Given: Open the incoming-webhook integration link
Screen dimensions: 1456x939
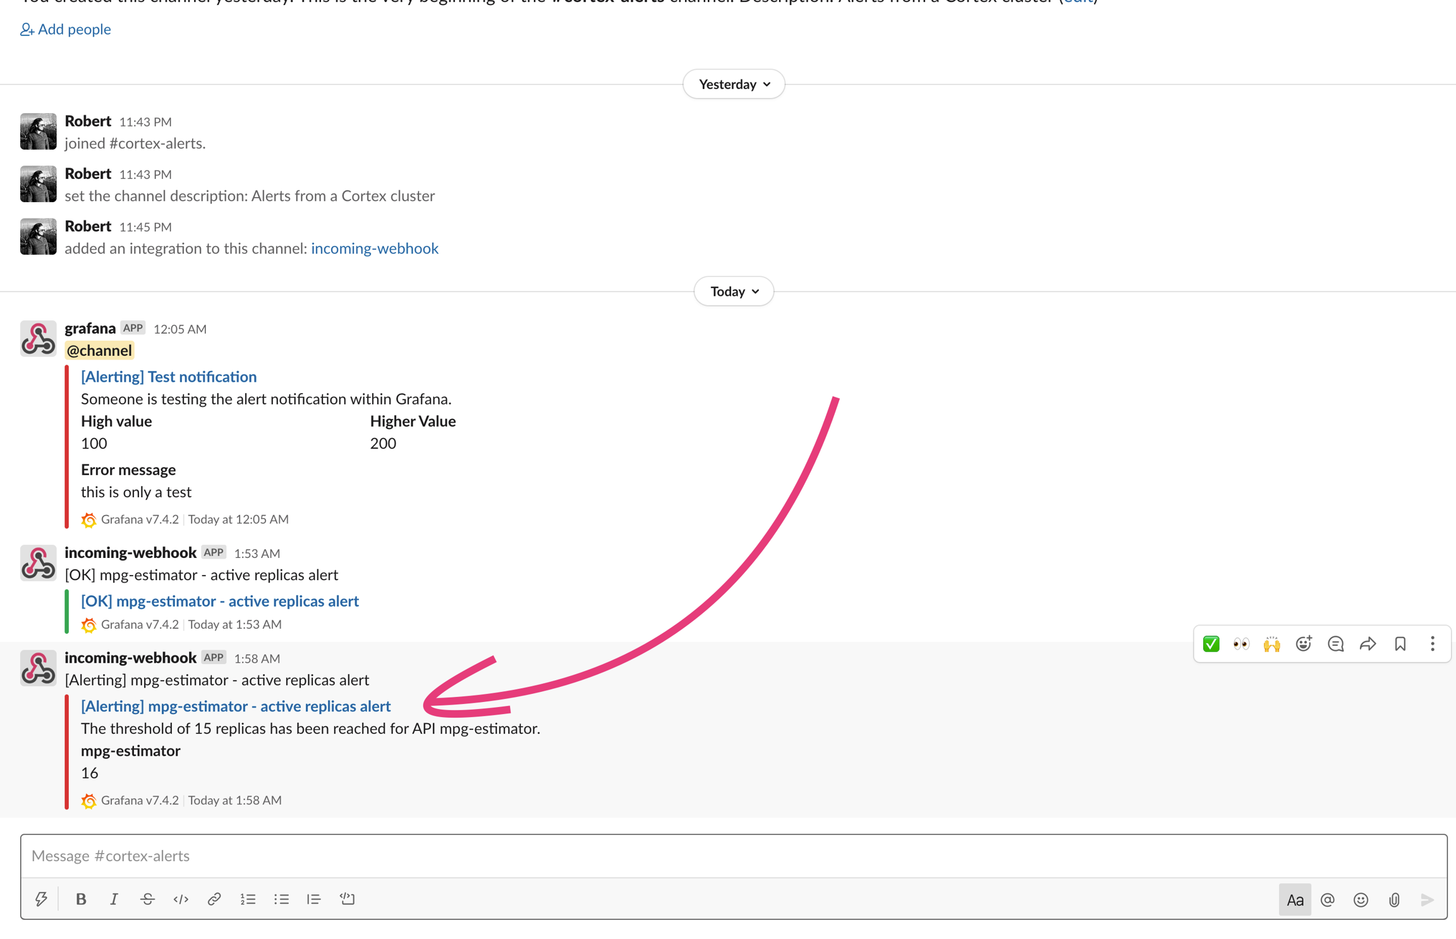Looking at the screenshot, I should point(375,248).
